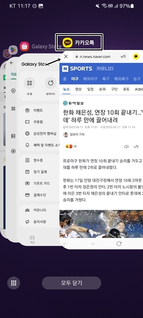Image resolution: width=143 pixels, height=318 pixels.
Task: Open the app list grid icon
Action: [x=14, y=283]
